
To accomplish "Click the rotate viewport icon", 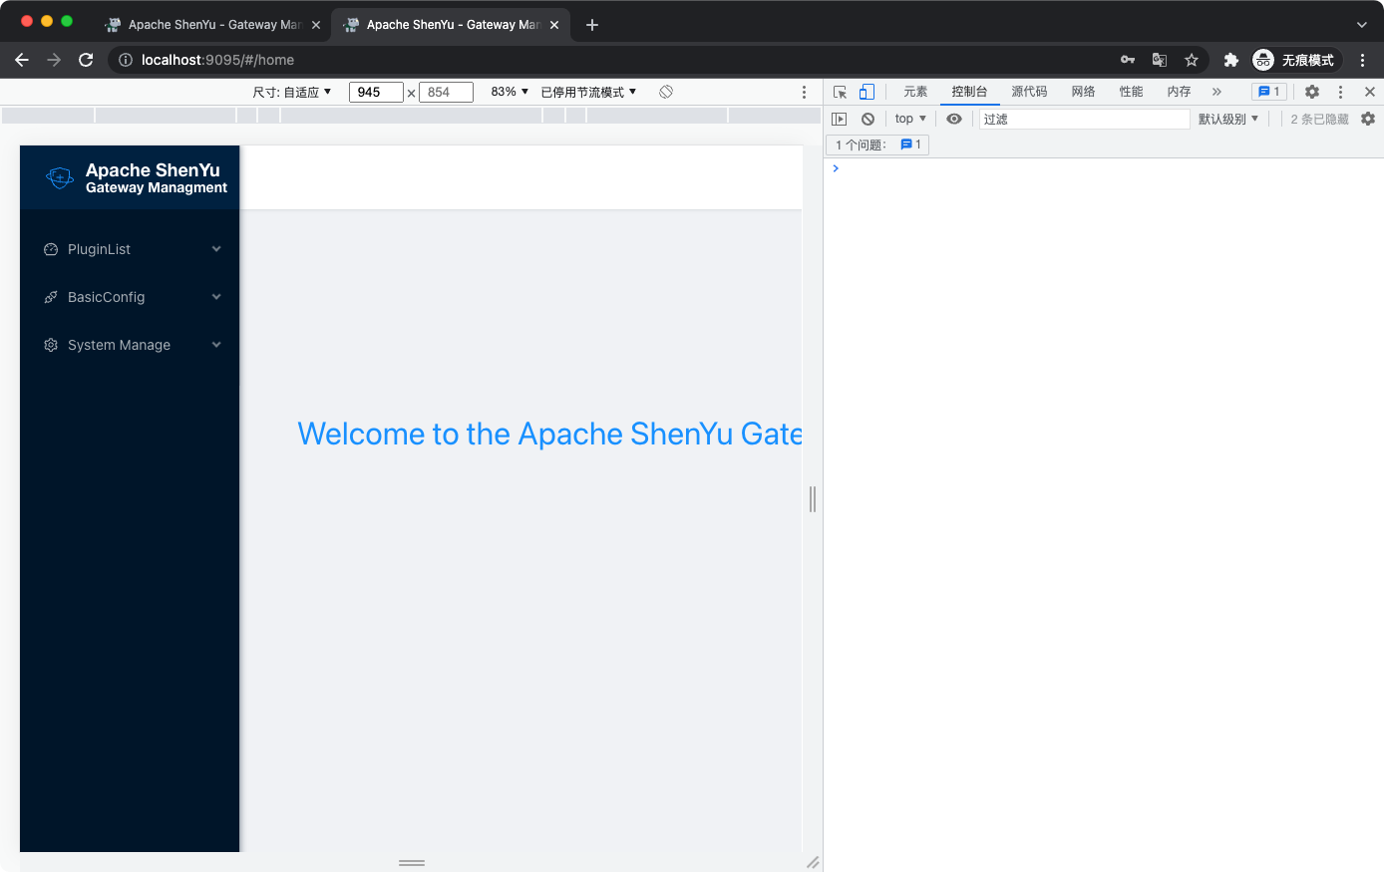I will point(665,91).
